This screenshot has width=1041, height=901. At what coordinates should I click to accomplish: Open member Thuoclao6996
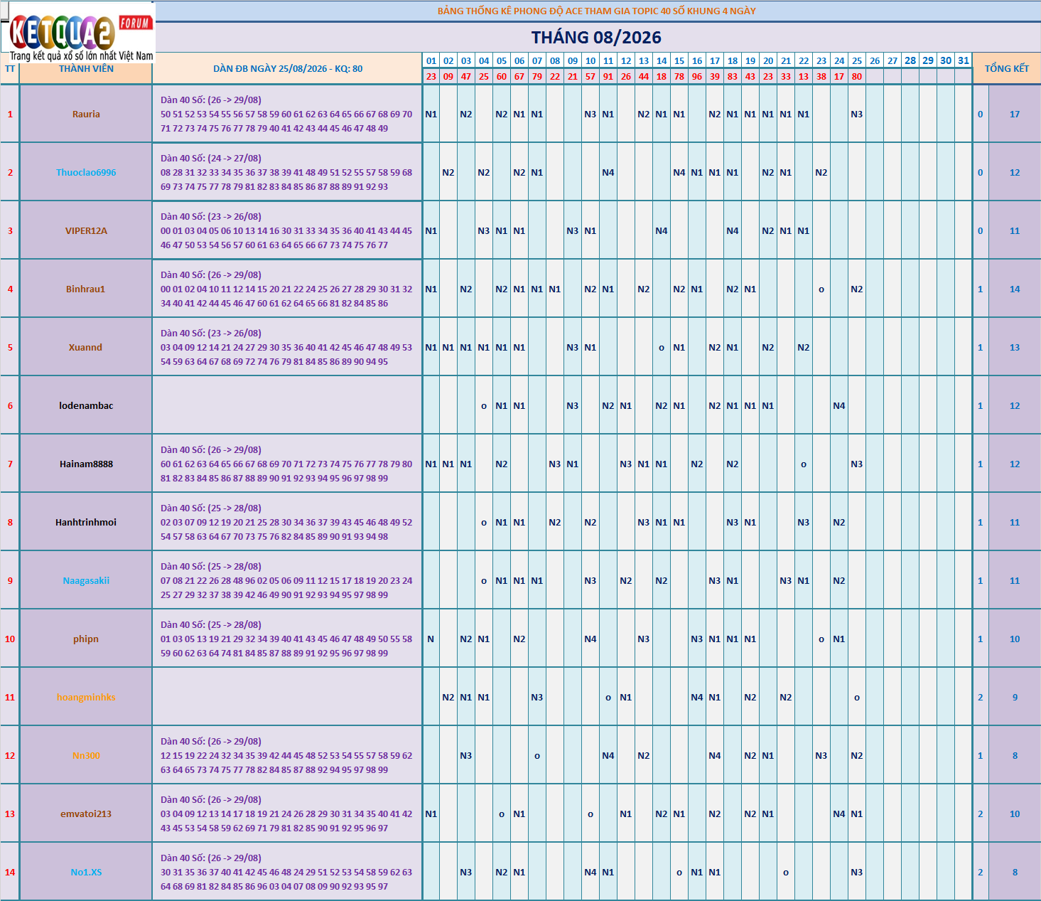coord(86,172)
